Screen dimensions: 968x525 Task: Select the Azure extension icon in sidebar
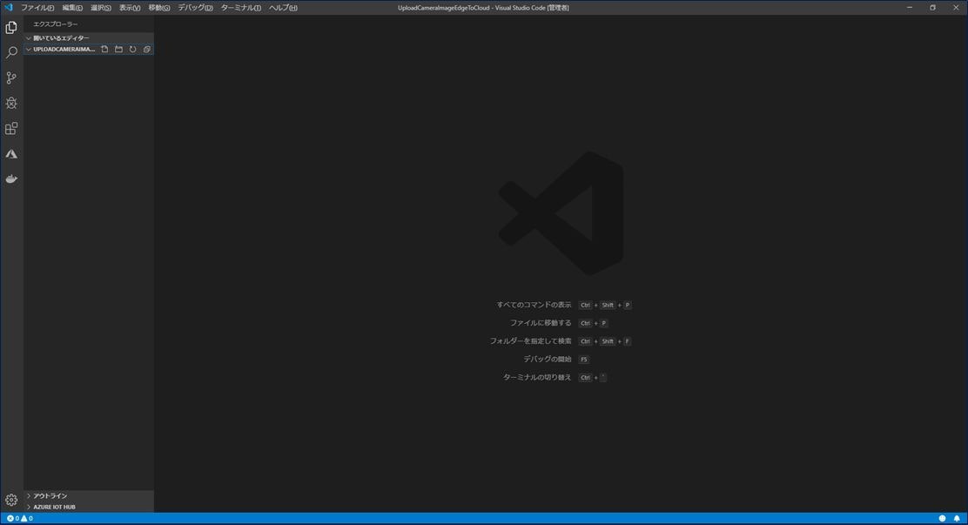click(x=10, y=153)
